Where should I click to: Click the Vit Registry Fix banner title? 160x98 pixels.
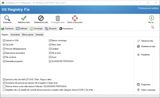(16, 9)
